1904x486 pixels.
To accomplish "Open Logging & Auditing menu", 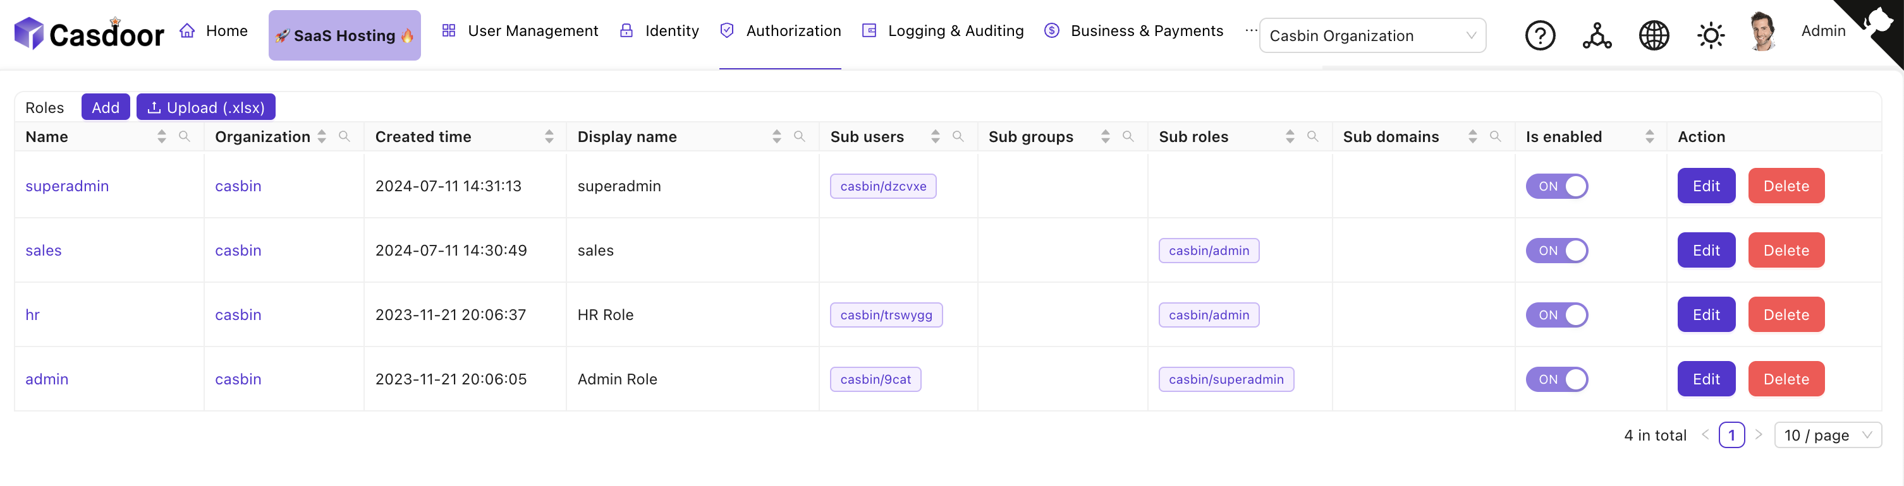I will [943, 31].
